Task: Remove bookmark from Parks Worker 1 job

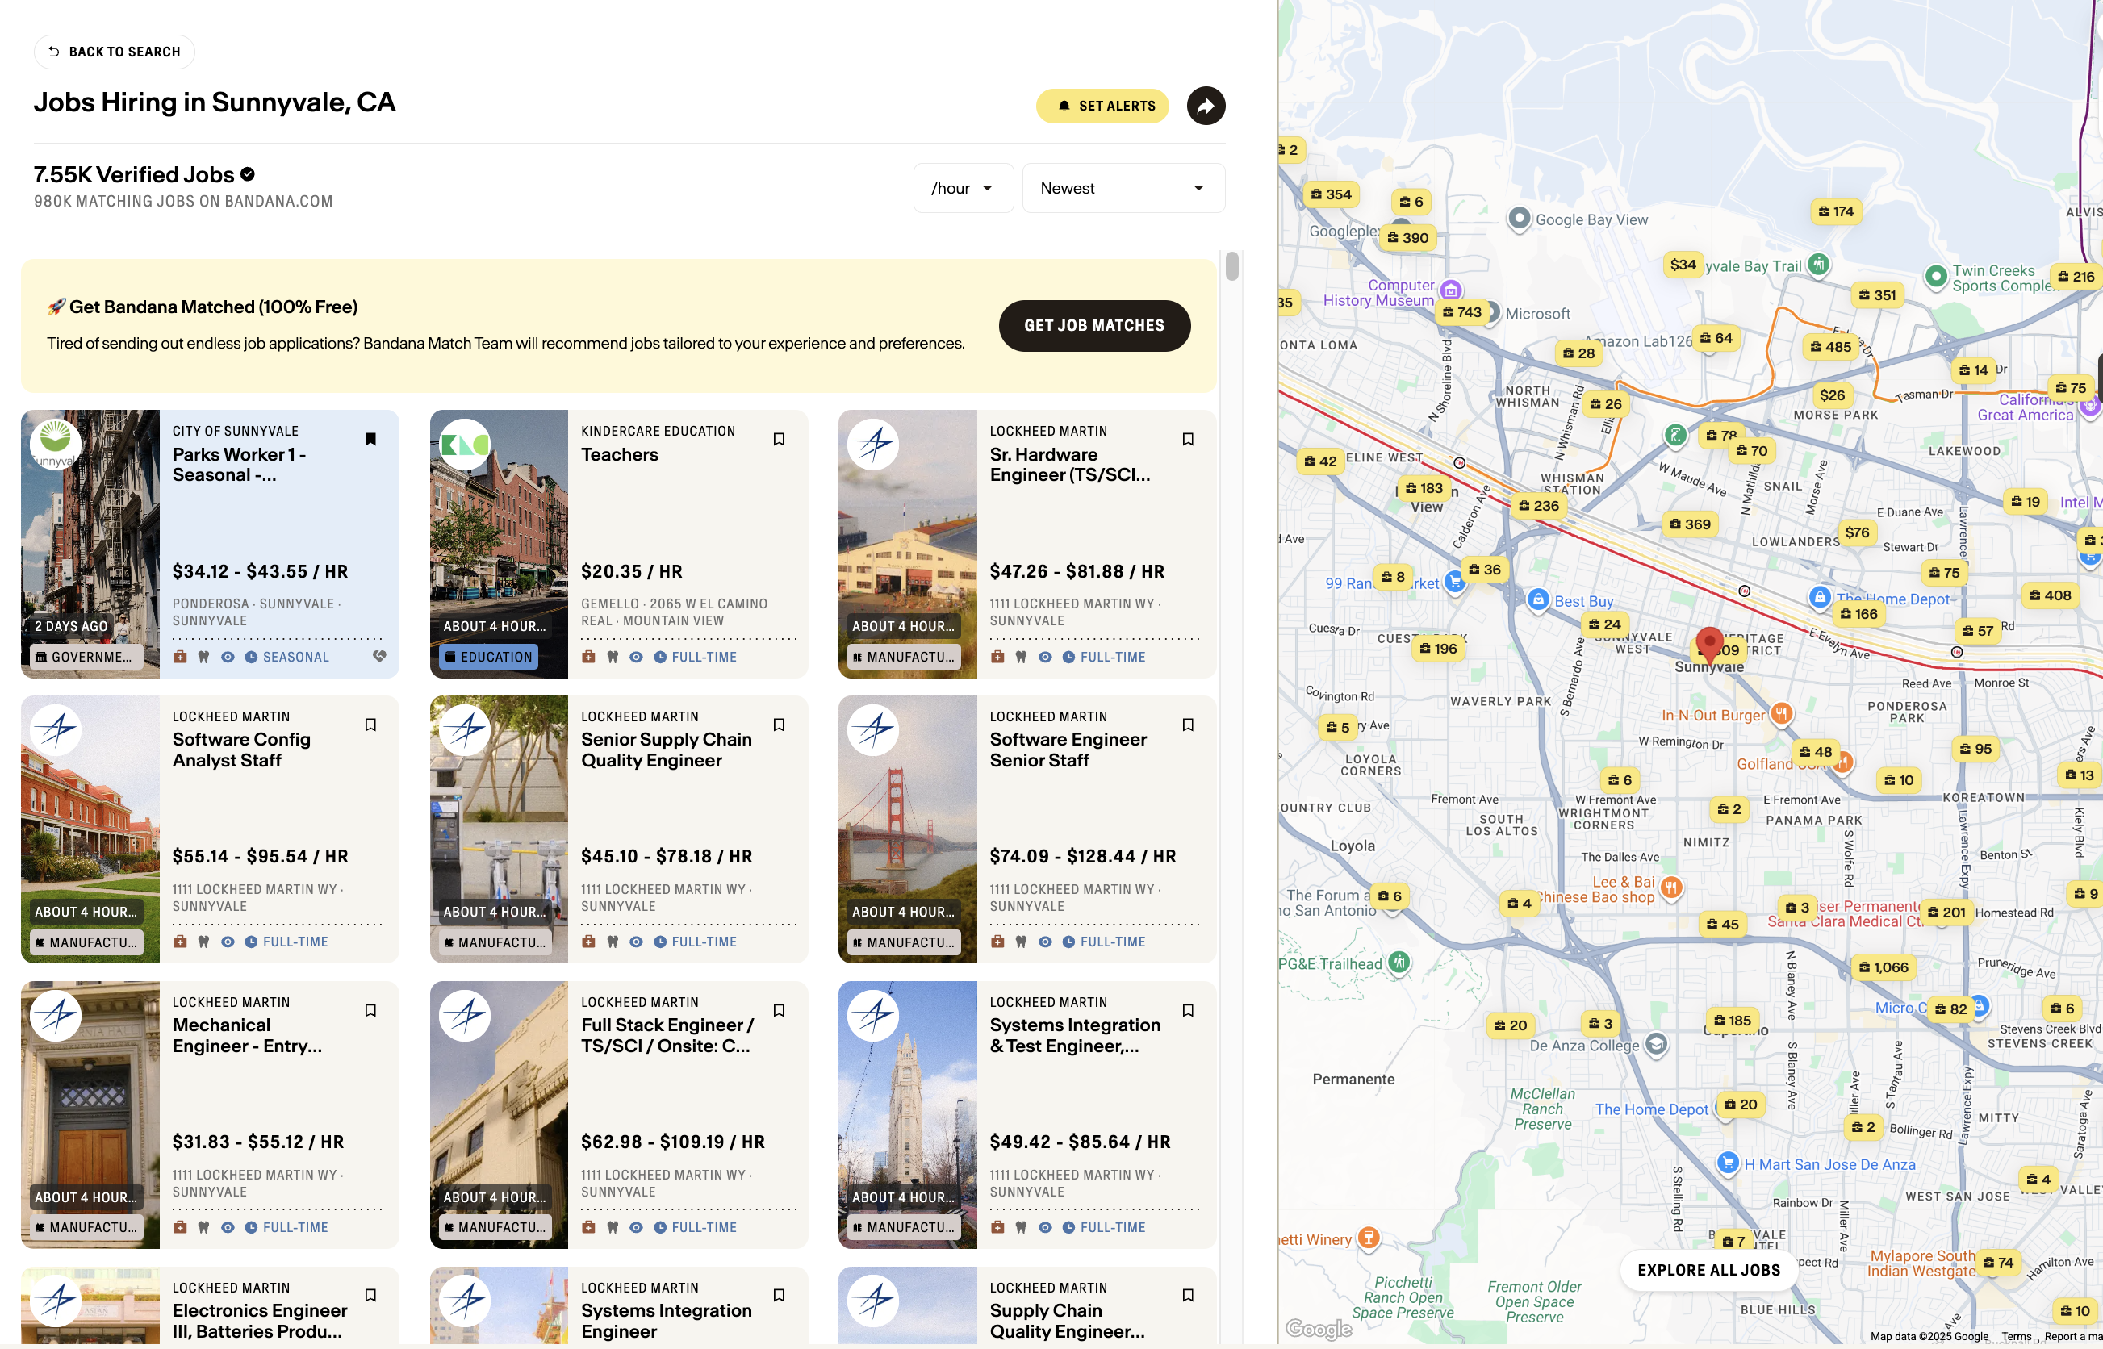Action: coord(370,439)
